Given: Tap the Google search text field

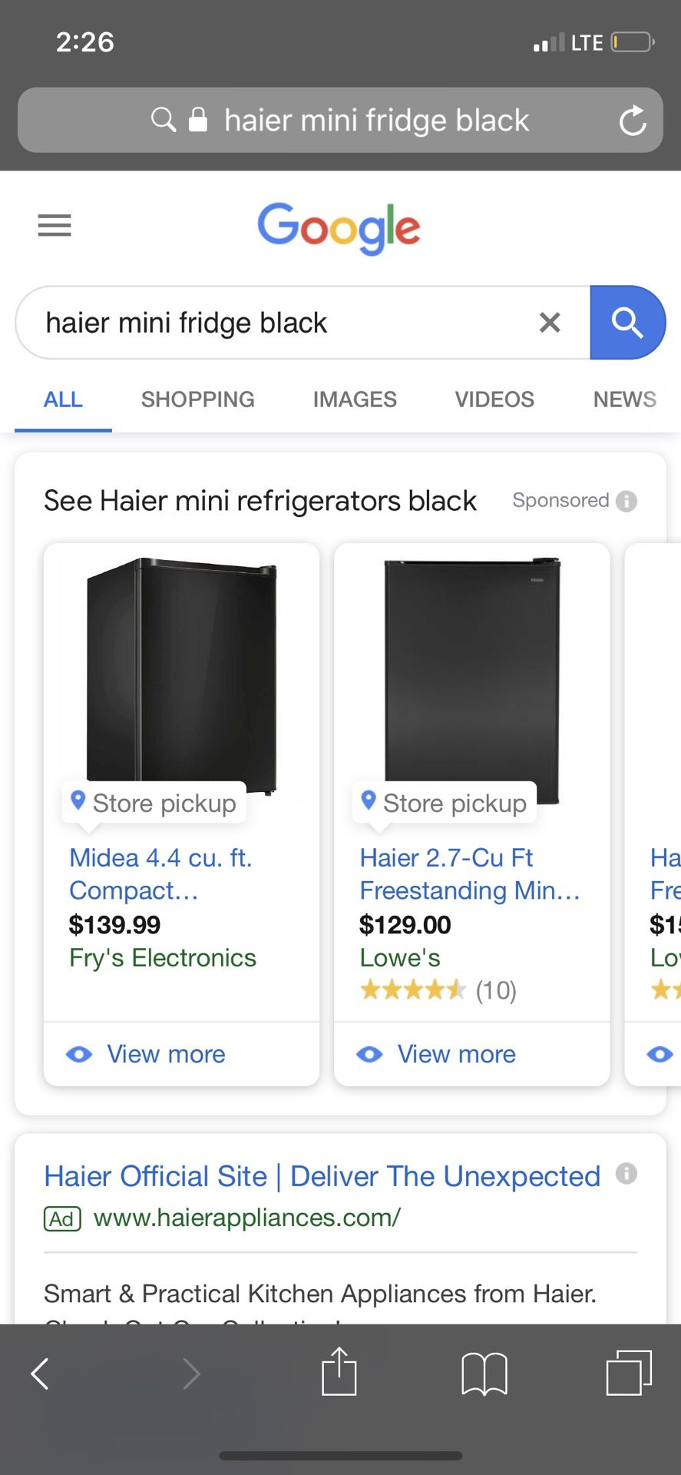Looking at the screenshot, I should click(276, 323).
